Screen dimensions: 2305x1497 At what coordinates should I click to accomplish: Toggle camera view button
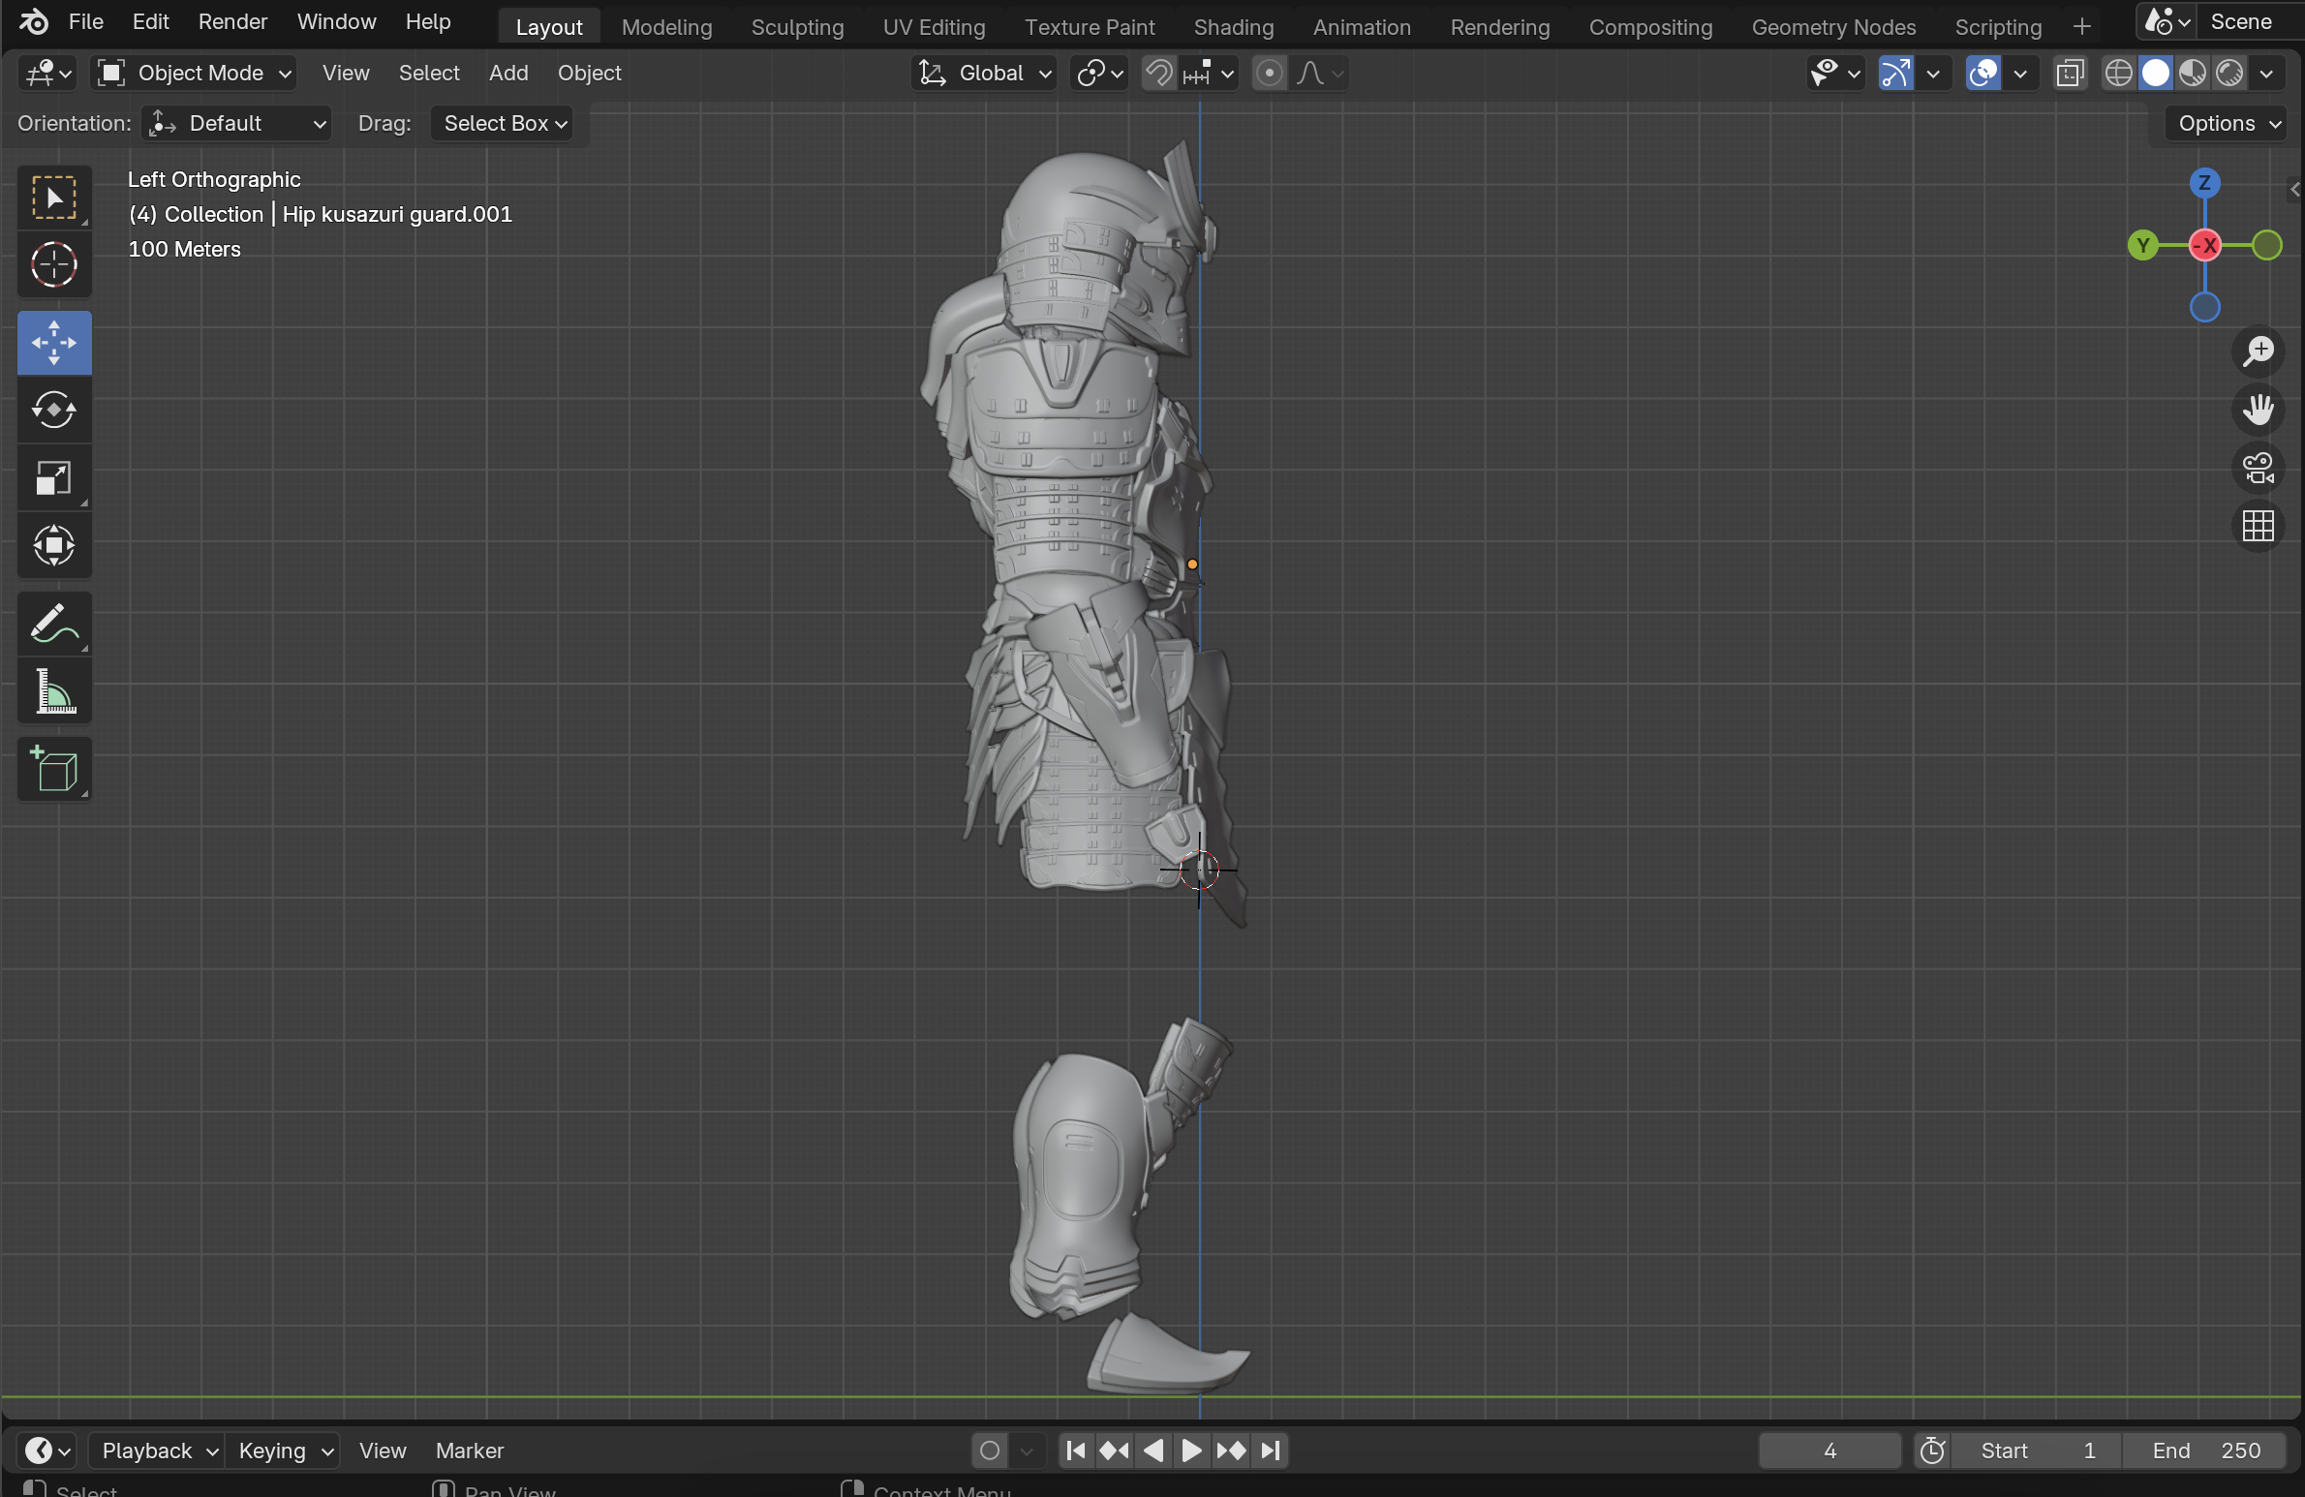coord(2258,469)
